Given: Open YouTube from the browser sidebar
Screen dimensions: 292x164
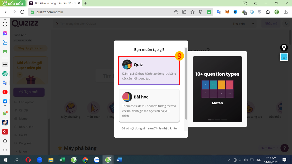Looking at the screenshot, I should [x=5, y=92].
